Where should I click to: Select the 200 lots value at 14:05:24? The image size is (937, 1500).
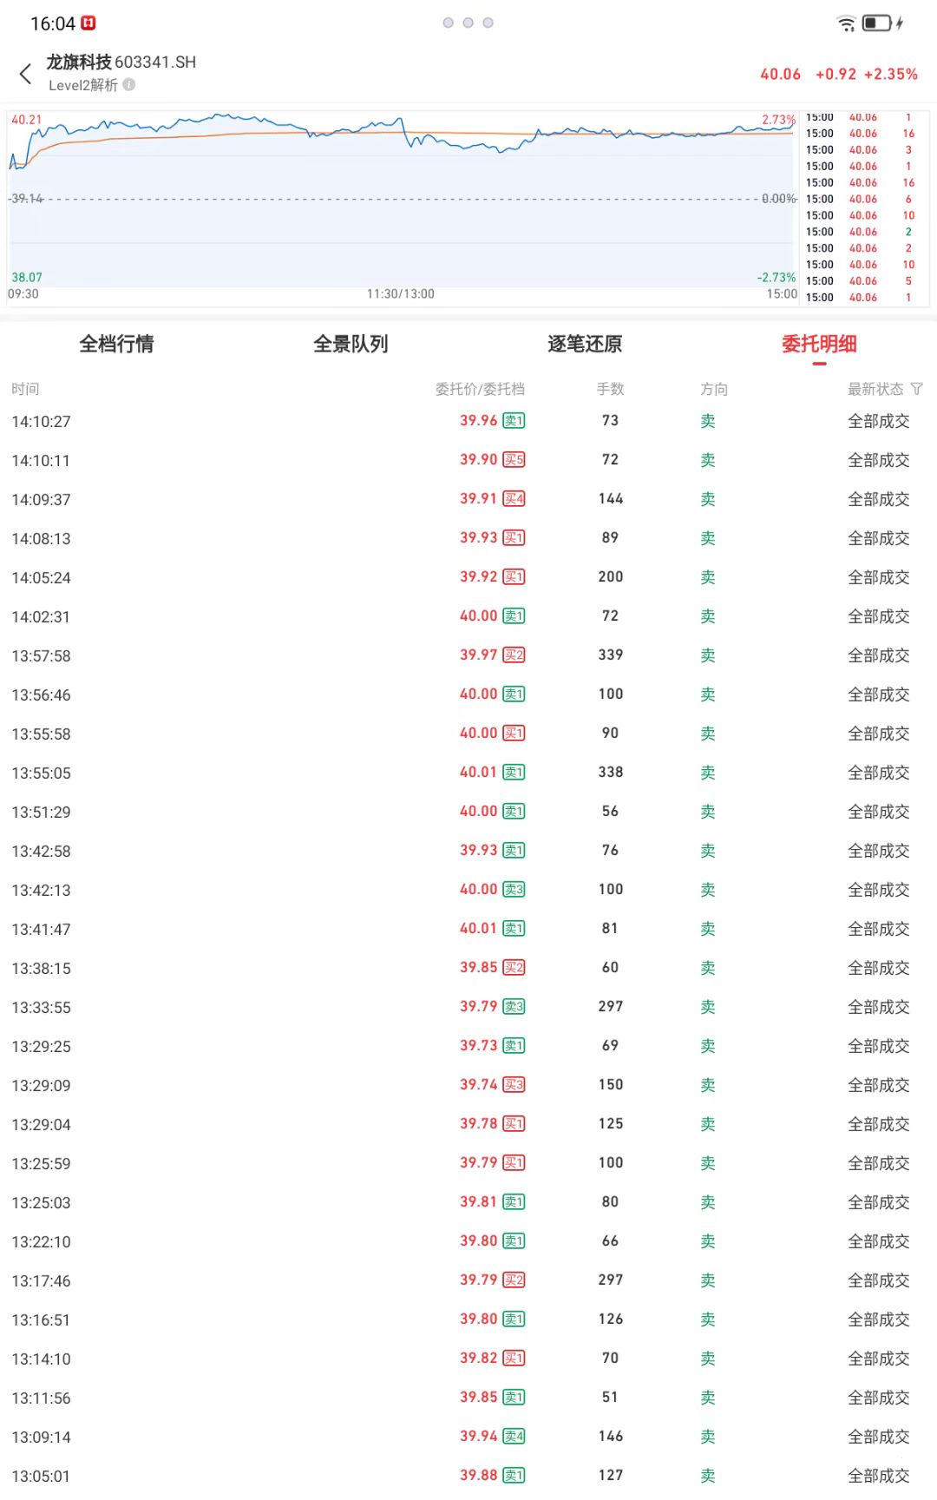pyautogui.click(x=611, y=576)
